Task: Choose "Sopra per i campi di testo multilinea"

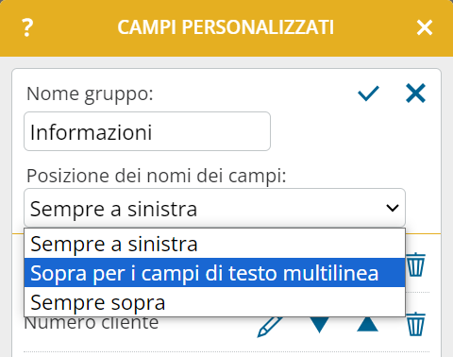Action: (x=214, y=273)
